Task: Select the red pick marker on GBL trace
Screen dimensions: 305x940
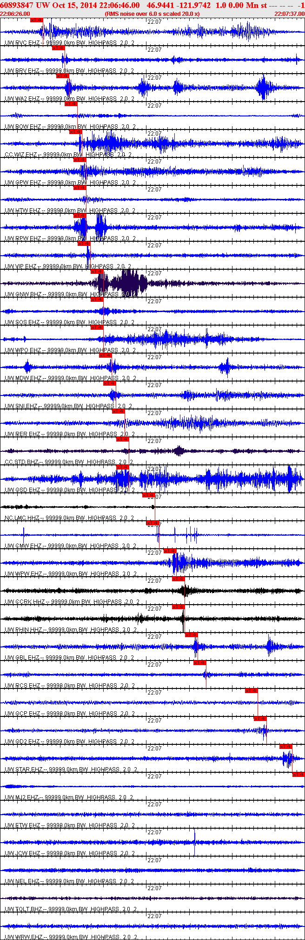Action: click(192, 635)
